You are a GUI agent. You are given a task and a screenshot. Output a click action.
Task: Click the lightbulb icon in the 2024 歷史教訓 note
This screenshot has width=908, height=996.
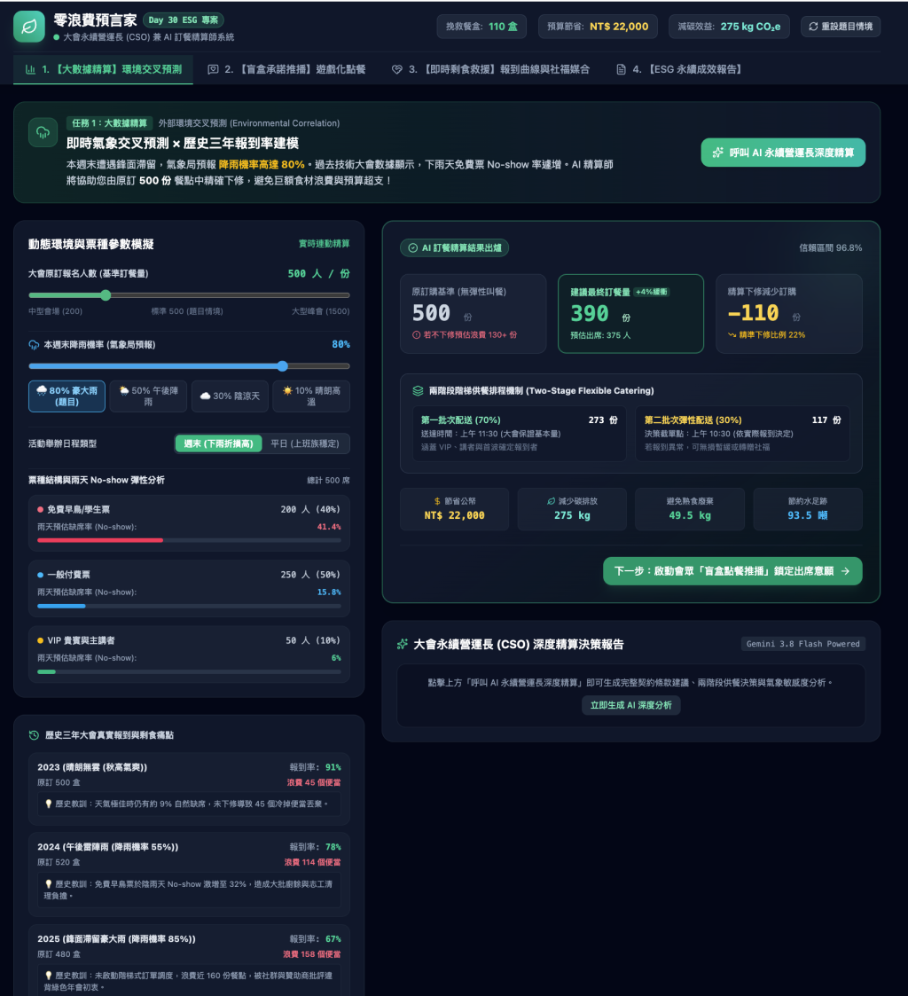pyautogui.click(x=48, y=883)
